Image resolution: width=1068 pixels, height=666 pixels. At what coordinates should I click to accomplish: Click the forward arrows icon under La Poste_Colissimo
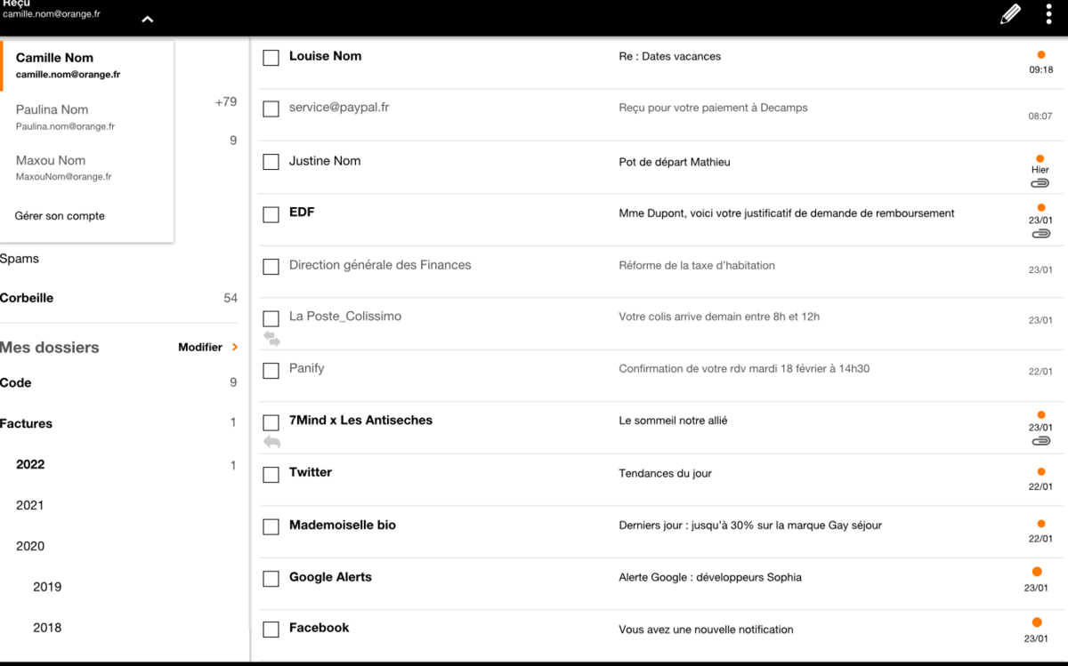271,339
